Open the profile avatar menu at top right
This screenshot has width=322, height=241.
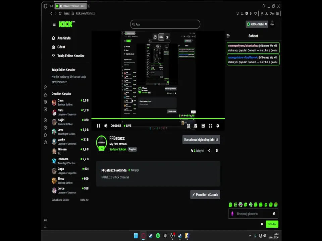tap(272, 24)
